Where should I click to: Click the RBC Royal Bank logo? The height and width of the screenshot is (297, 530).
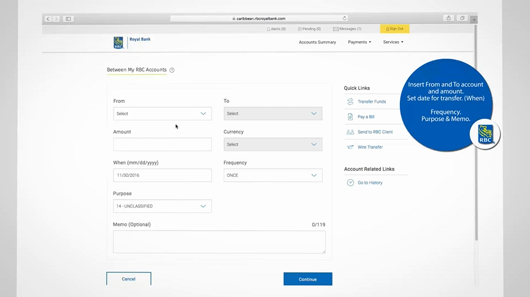[x=131, y=42]
